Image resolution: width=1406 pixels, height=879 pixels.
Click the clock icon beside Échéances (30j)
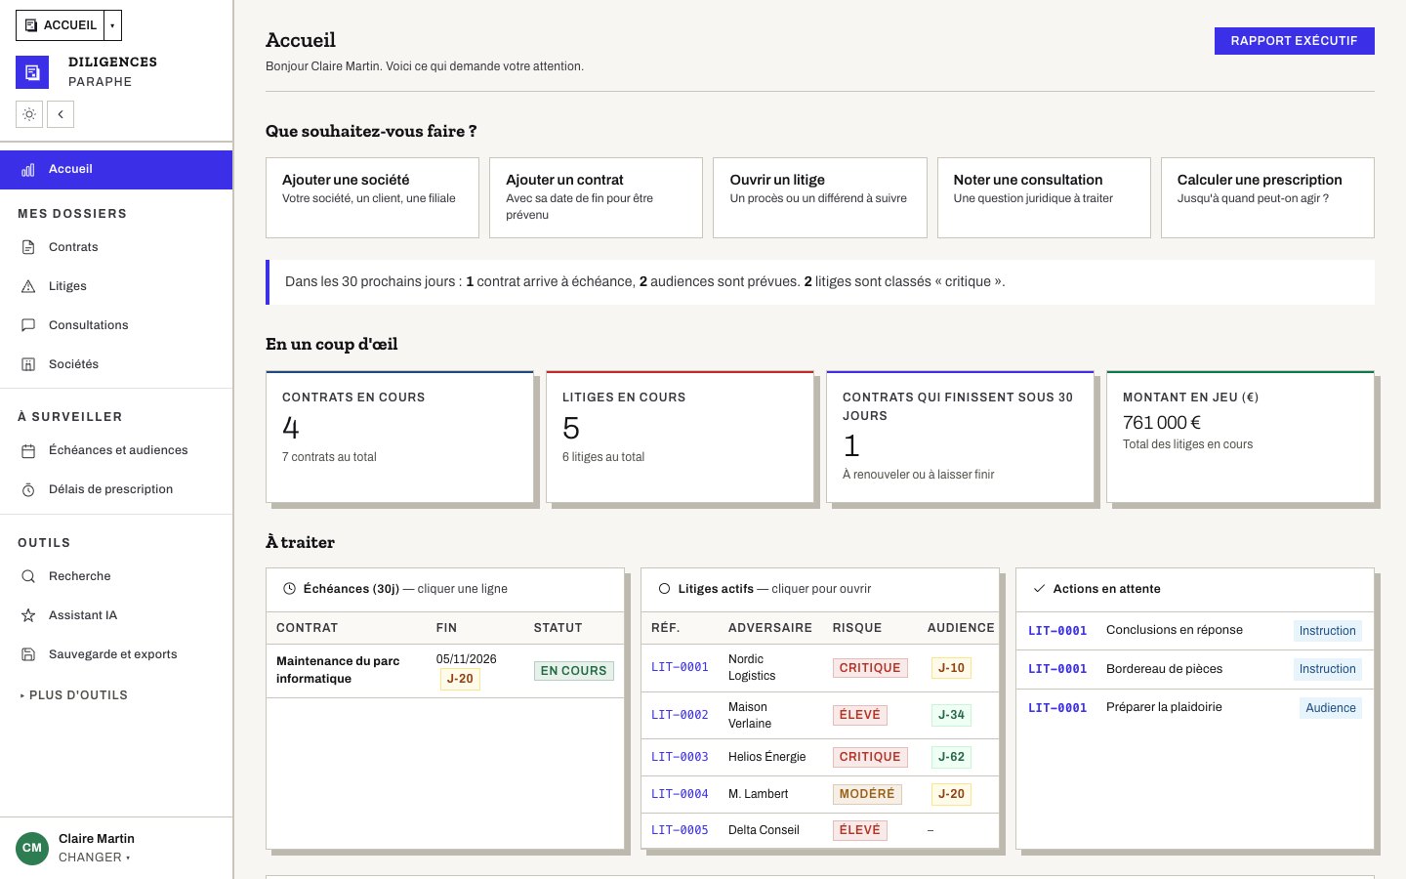289,589
